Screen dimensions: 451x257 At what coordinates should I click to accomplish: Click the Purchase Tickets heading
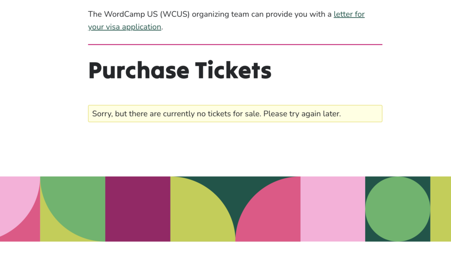(x=180, y=70)
